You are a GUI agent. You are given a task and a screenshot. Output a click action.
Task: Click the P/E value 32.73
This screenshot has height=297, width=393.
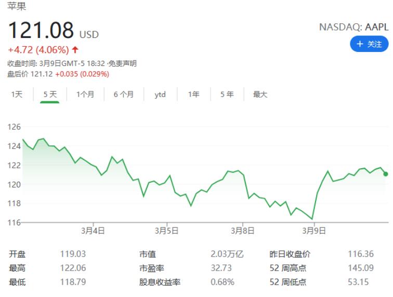[221, 268]
